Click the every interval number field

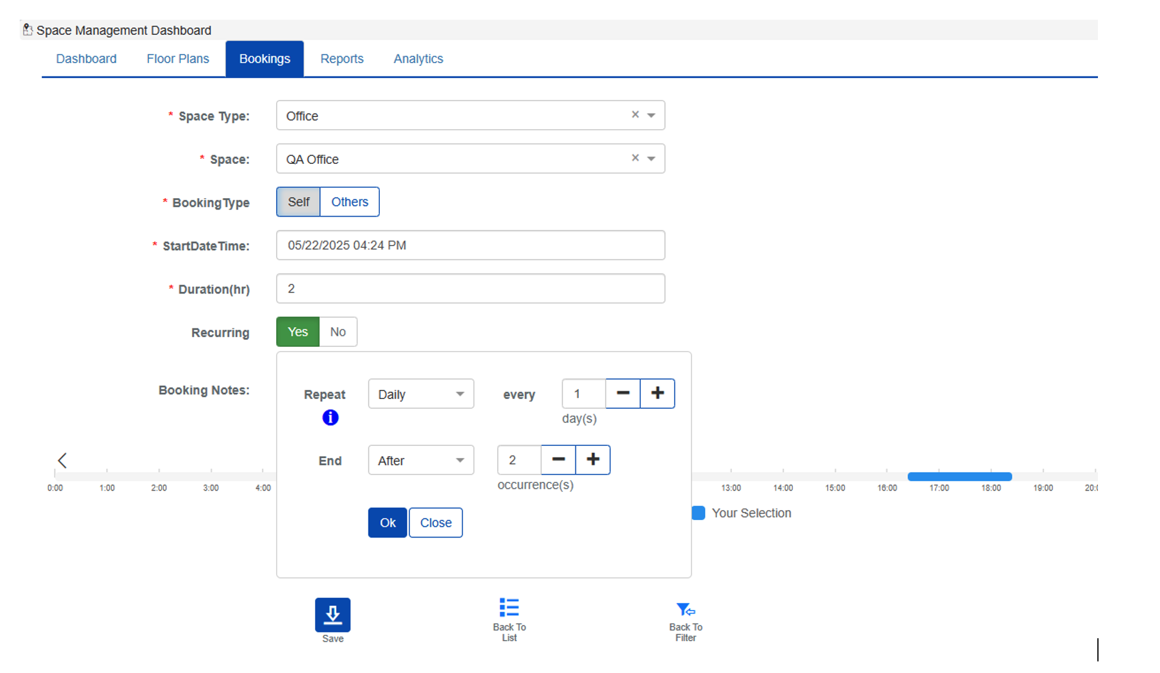pyautogui.click(x=583, y=394)
